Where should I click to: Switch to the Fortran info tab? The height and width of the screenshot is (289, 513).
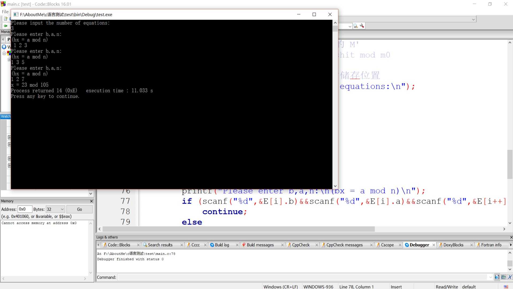point(491,245)
